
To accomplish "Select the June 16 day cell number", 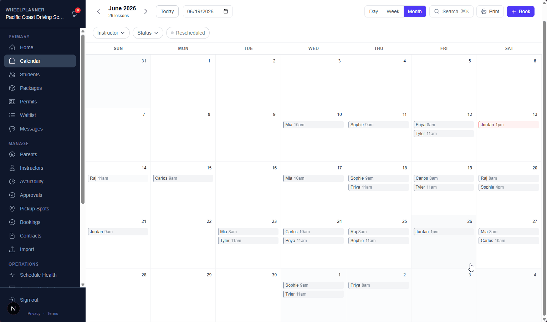I will click(x=274, y=168).
